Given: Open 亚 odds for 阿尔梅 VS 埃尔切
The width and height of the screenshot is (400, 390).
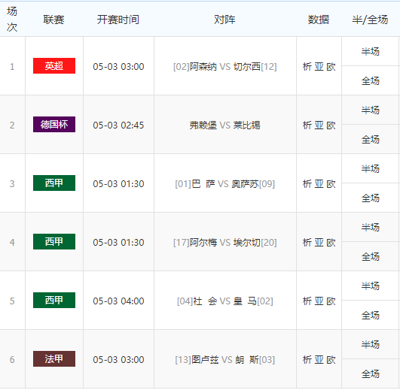Looking at the screenshot, I should (x=319, y=243).
